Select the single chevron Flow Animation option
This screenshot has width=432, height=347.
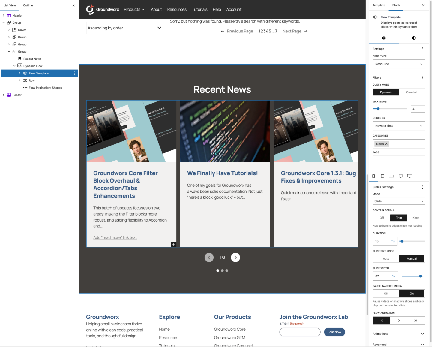coord(399,320)
